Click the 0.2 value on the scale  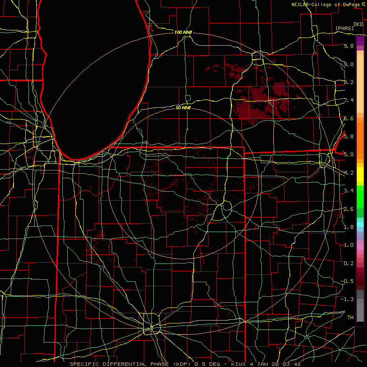coord(349,263)
